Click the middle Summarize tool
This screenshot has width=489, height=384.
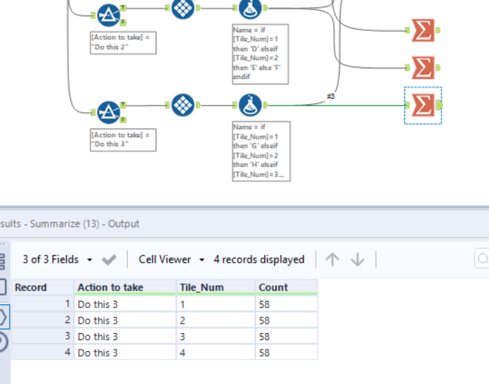(x=424, y=67)
